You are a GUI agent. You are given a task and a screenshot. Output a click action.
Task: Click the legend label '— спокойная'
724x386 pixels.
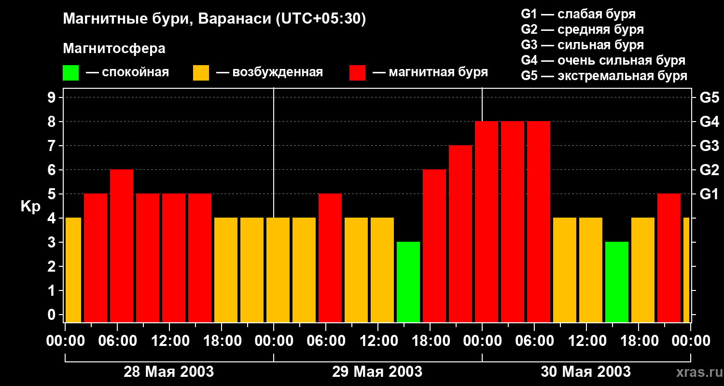pyautogui.click(x=127, y=72)
